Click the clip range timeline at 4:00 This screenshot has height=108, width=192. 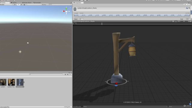coord(131,15)
